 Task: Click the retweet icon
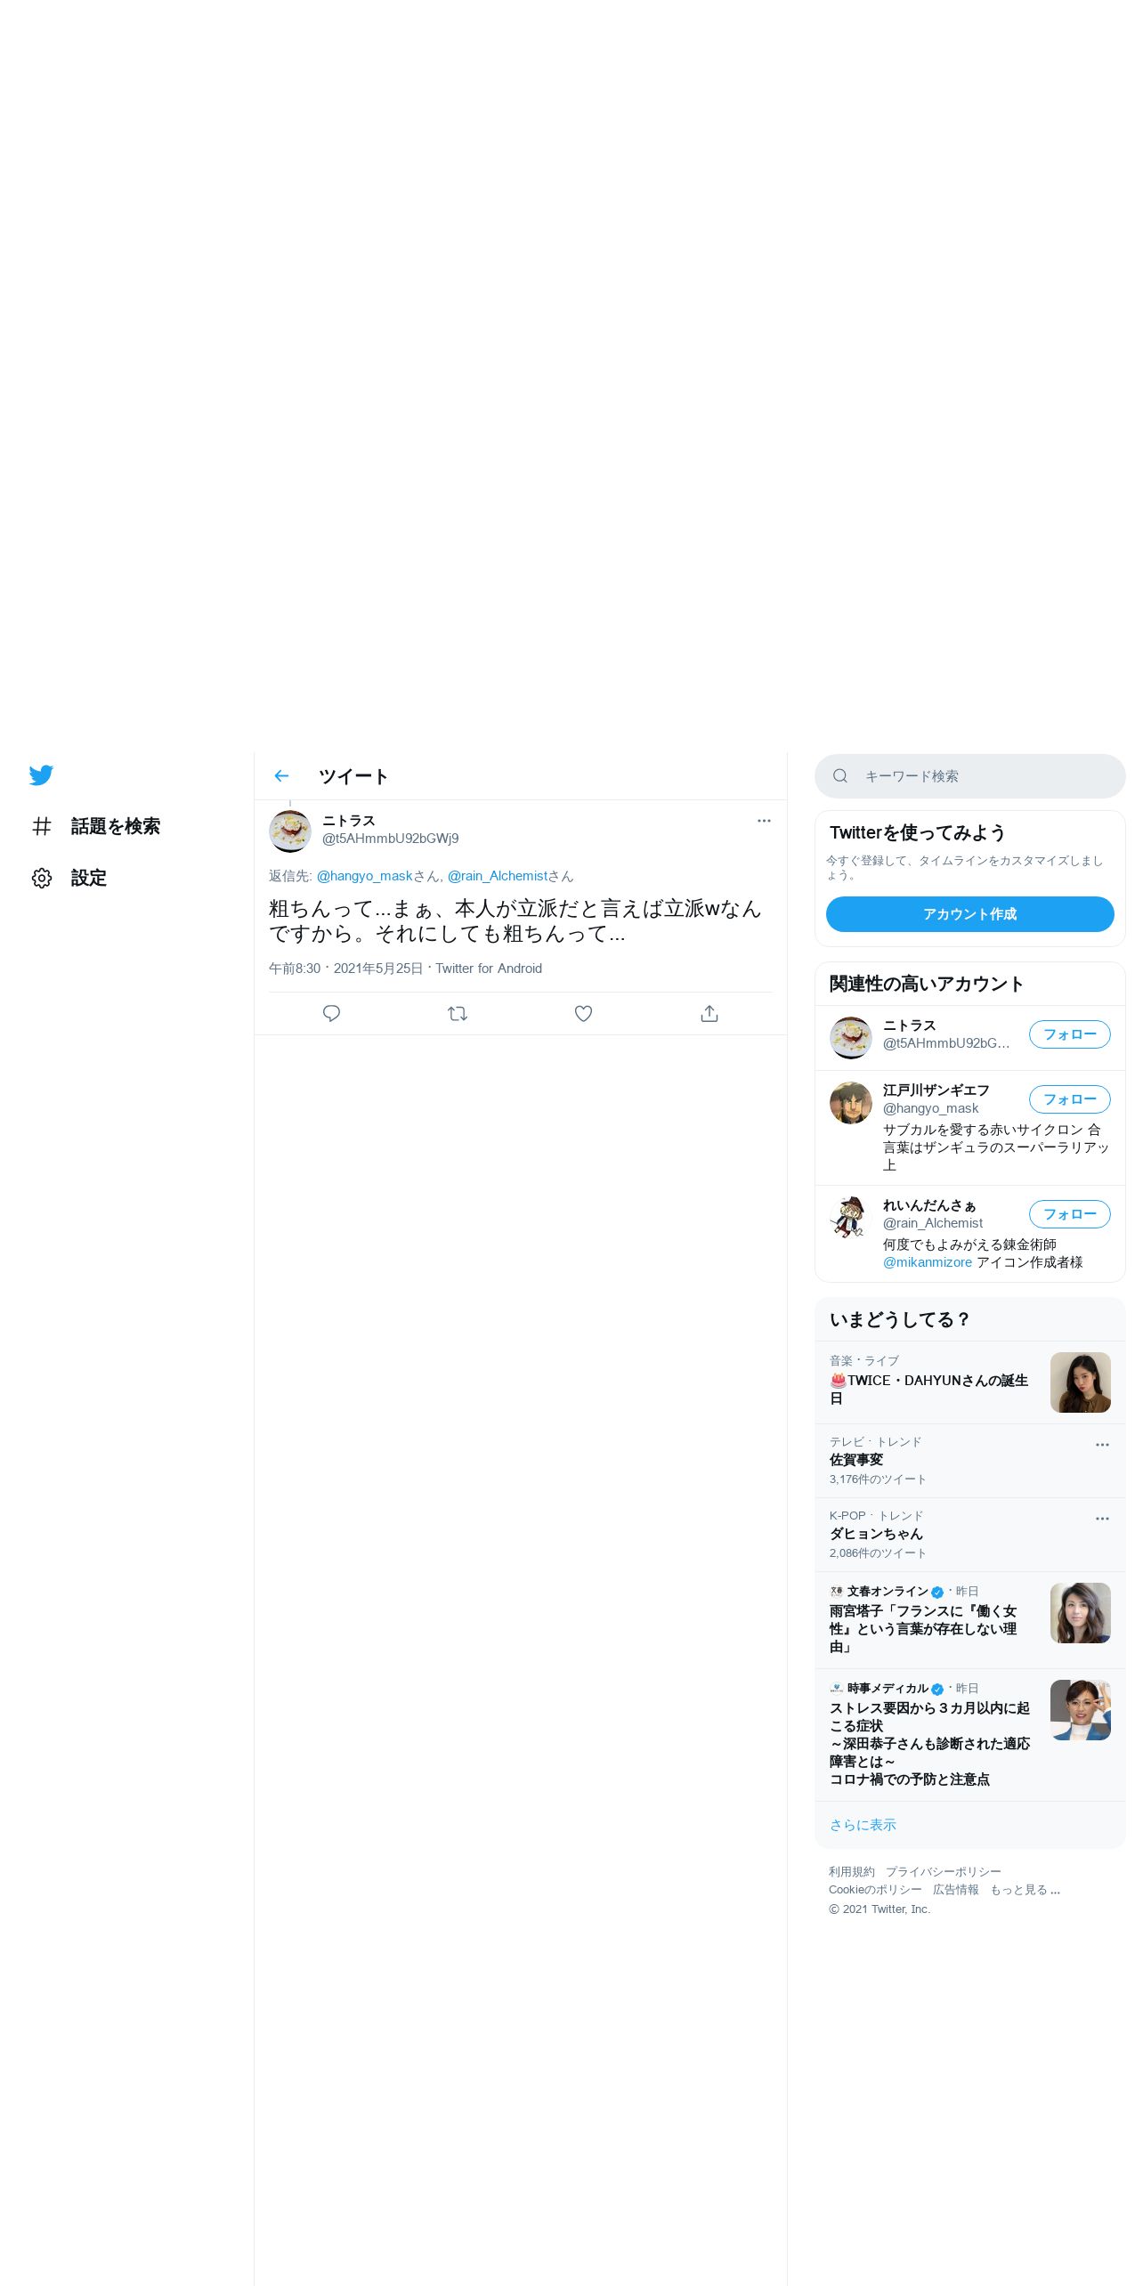coord(458,1014)
